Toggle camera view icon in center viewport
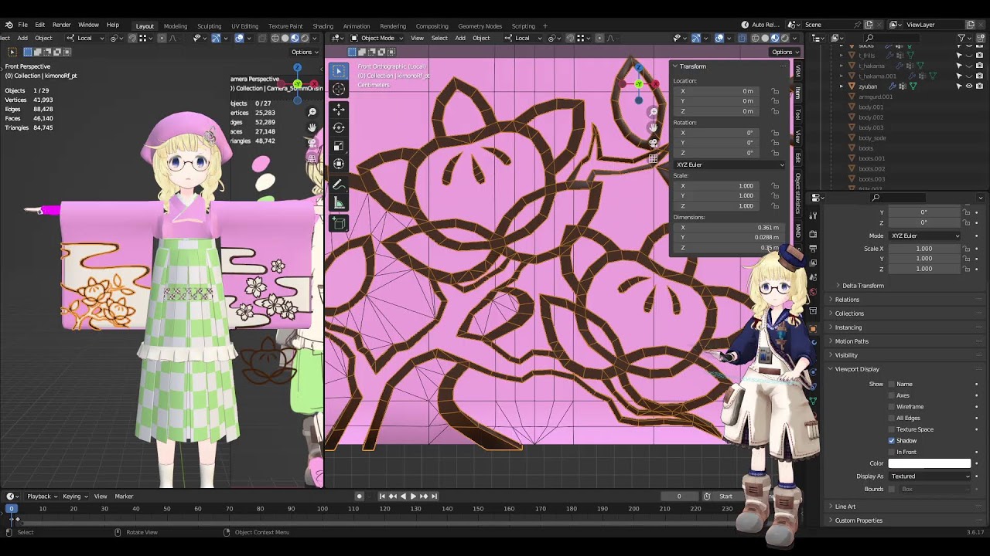Viewport: 990px width, 556px height. tap(654, 143)
